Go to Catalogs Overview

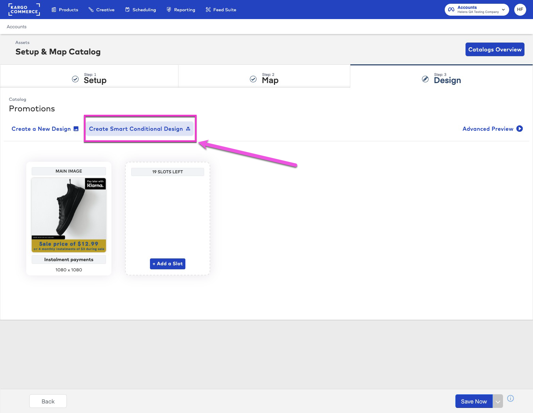click(494, 49)
